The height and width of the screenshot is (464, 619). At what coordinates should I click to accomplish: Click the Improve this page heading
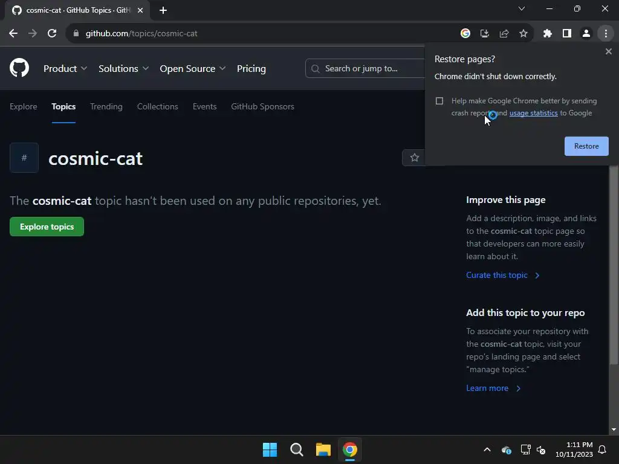(506, 200)
